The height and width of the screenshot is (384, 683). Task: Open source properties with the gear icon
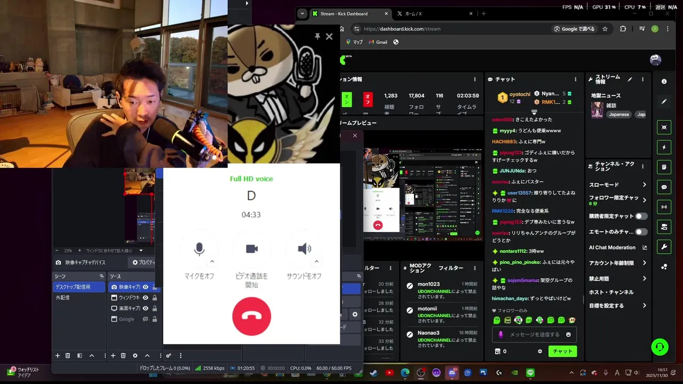[135, 356]
